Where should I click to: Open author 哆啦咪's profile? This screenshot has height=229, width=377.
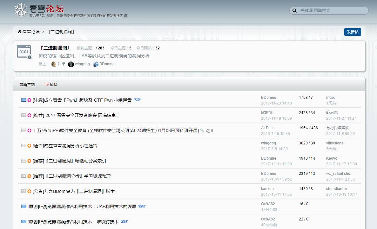click(x=267, y=112)
